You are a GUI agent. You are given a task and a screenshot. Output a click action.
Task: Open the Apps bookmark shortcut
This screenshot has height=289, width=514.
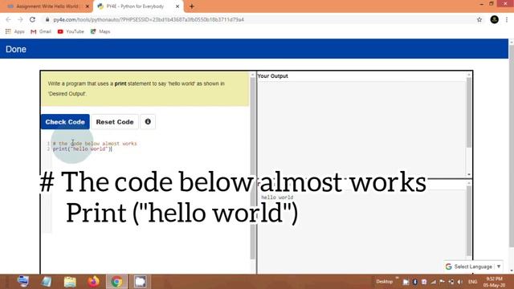(15, 31)
